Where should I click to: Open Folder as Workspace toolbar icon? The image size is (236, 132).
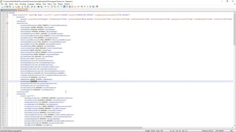pos(75,7)
